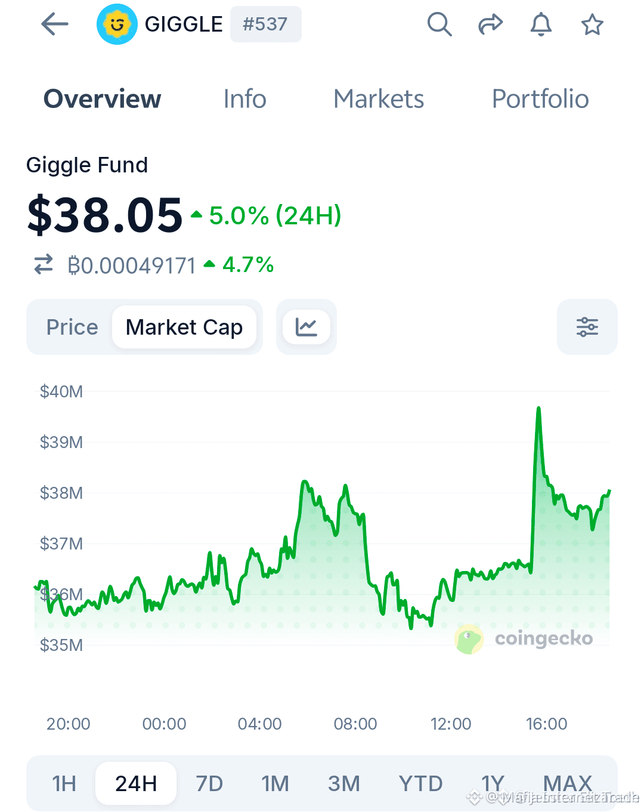
Task: Open the Portfolio tab
Action: point(540,99)
